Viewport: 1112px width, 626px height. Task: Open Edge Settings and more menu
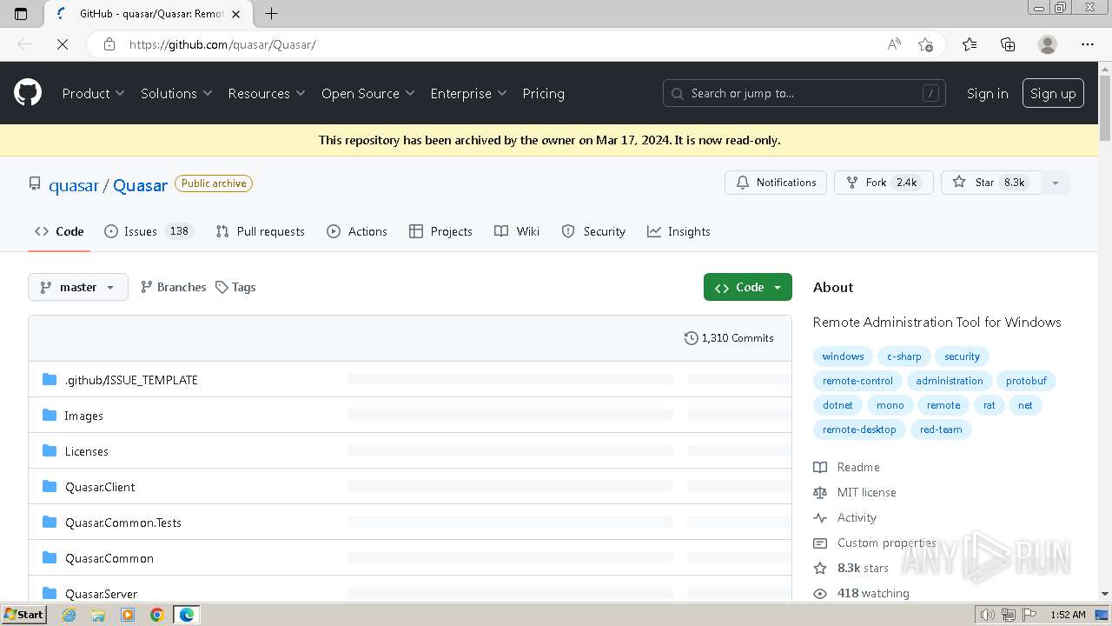click(x=1088, y=44)
